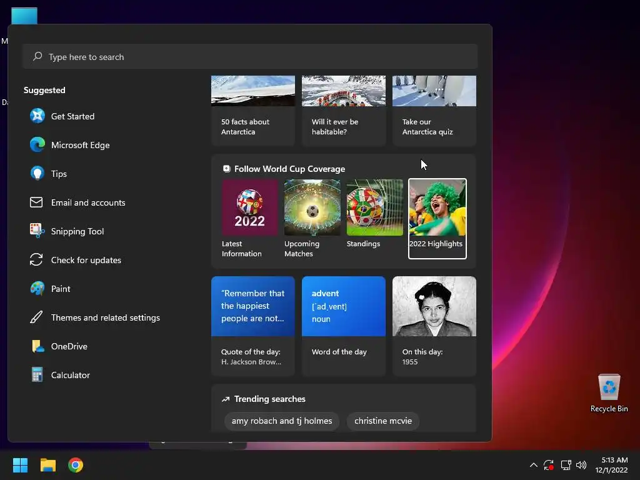640x480 pixels.
Task: Open the Paint palette icon
Action: [x=37, y=289]
